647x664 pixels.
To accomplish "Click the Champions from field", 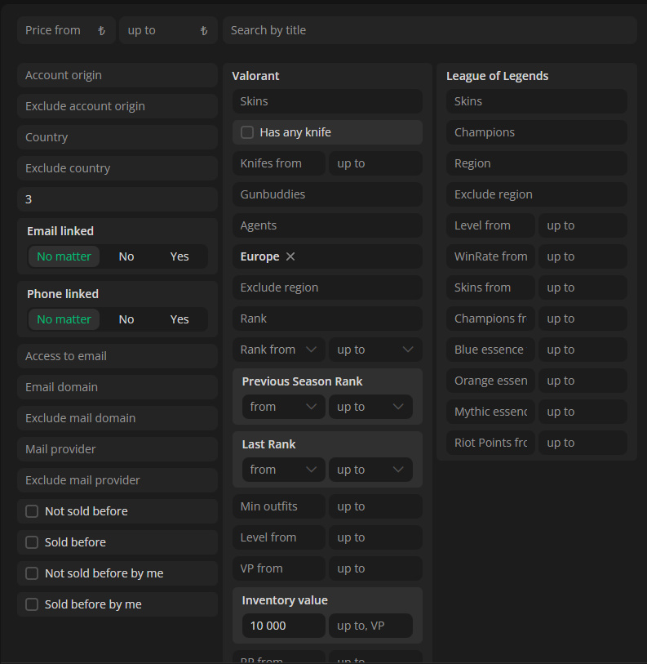I will point(490,319).
